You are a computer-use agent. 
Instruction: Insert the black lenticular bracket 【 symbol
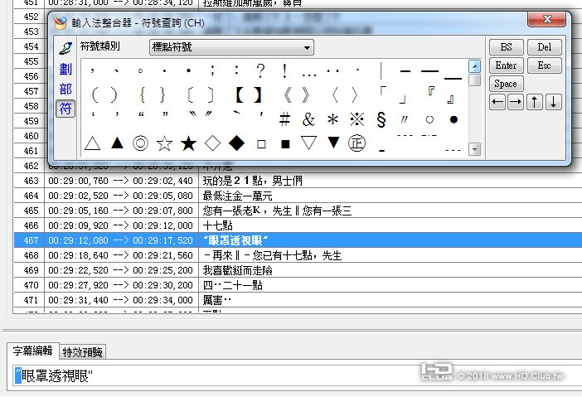tap(240, 95)
